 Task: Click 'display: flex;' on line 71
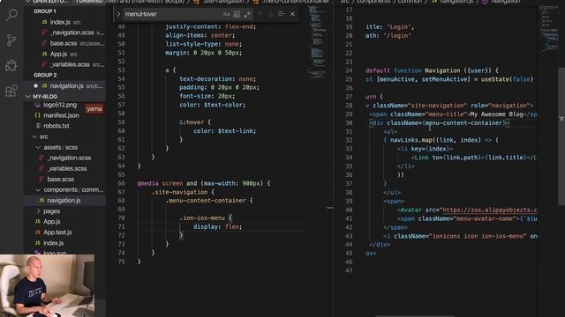click(218, 227)
